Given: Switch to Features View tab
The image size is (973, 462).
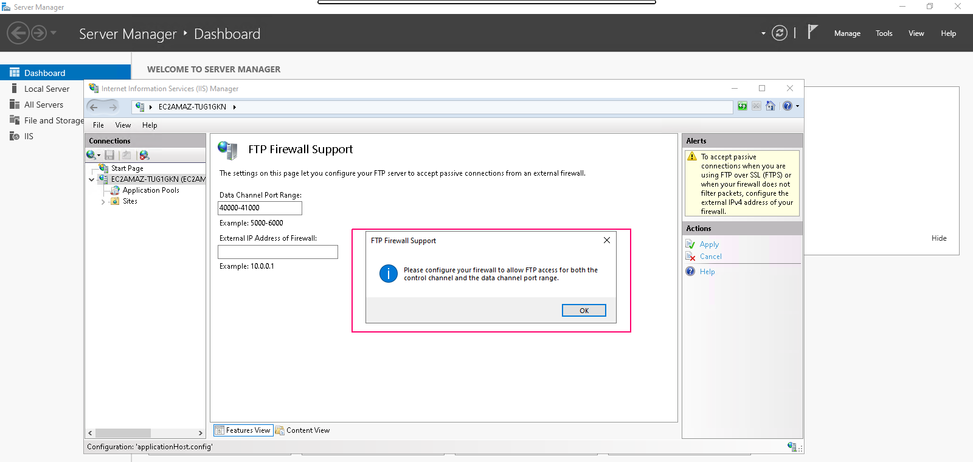Looking at the screenshot, I should tap(243, 430).
